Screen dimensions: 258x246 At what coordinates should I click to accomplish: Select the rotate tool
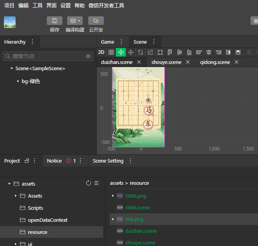141,52
